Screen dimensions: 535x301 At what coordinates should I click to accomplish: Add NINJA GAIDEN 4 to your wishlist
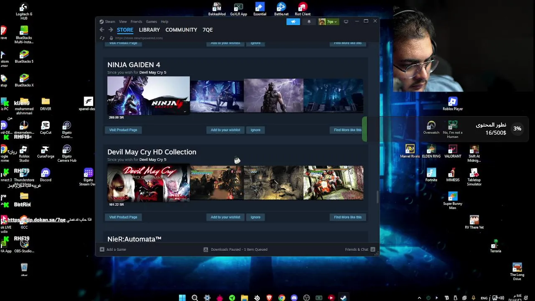coord(225,130)
